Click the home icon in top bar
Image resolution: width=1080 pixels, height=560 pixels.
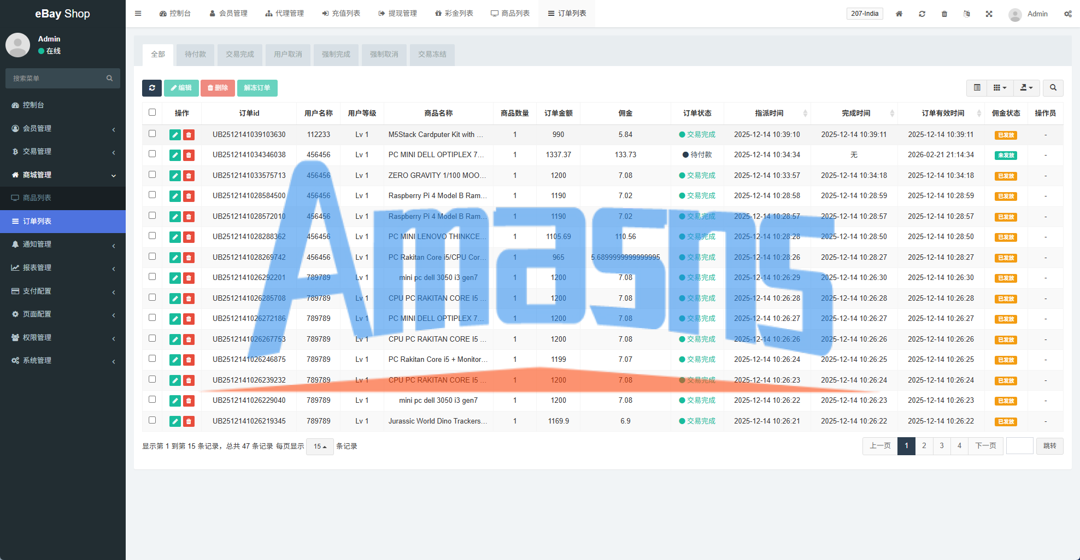coord(899,14)
